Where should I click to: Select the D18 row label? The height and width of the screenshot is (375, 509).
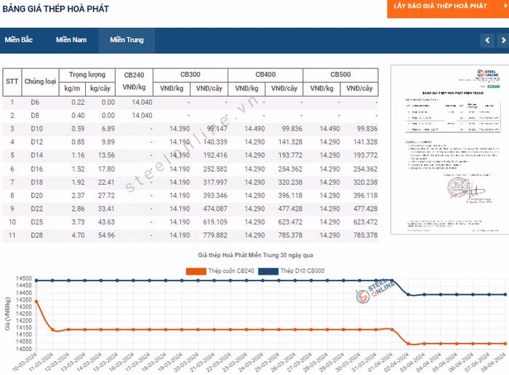(36, 182)
